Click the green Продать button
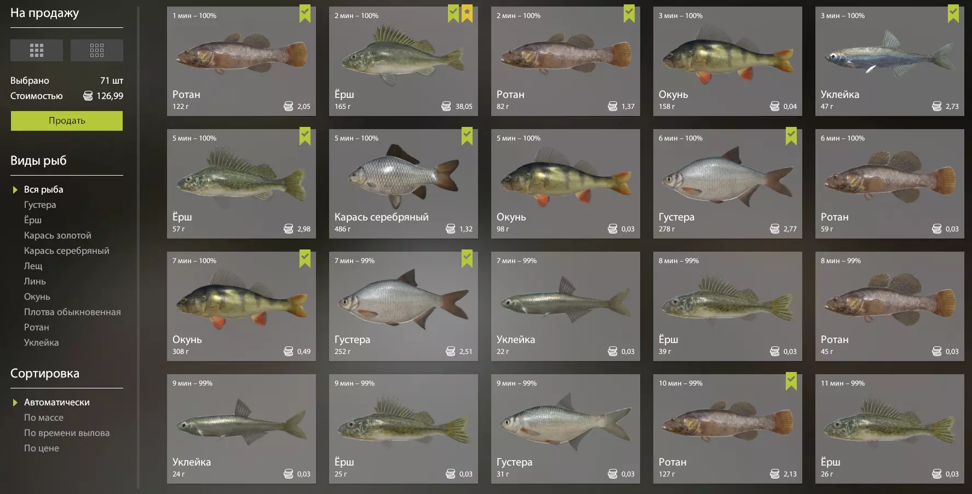This screenshot has width=972, height=494. click(67, 121)
